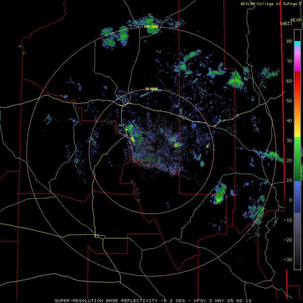Click the -30 value on the dBZ scale
The width and height of the screenshot is (303, 303).
click(x=288, y=260)
